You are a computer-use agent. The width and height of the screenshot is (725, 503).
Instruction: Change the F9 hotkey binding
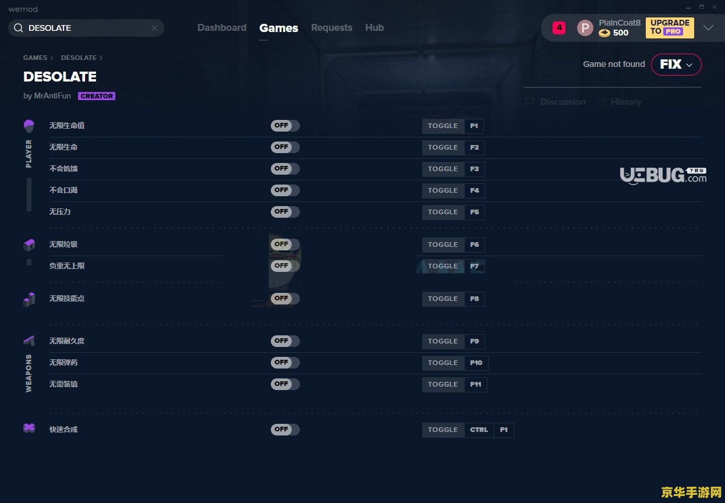(x=475, y=342)
